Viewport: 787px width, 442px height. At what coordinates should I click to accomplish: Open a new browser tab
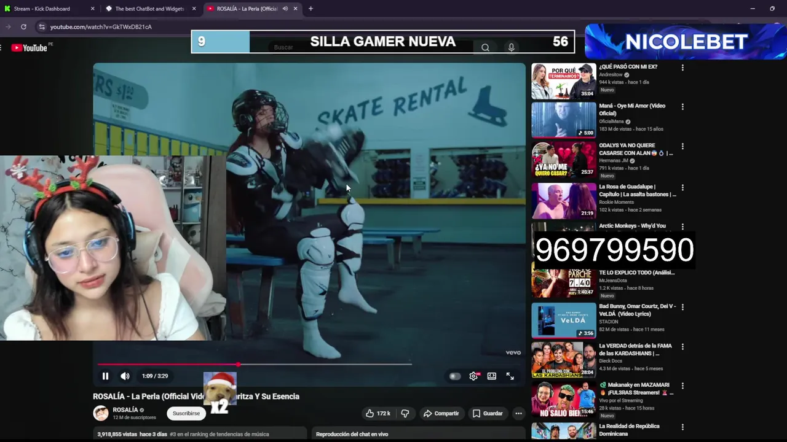(310, 9)
